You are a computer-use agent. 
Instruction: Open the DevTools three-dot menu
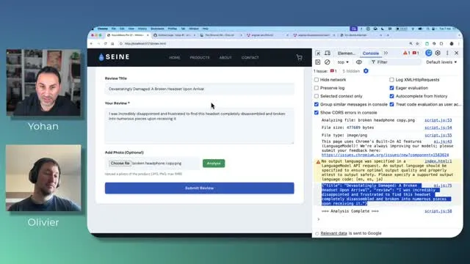coord(447,53)
